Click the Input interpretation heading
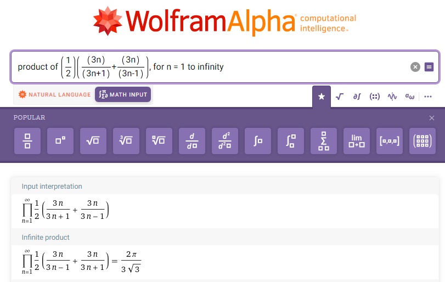Image resolution: width=445 pixels, height=282 pixels. [52, 187]
